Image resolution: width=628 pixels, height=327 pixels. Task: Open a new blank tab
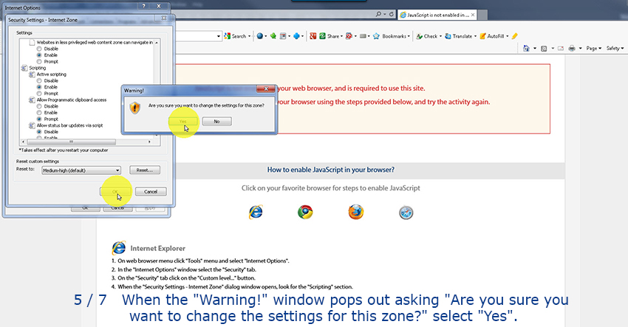point(482,16)
